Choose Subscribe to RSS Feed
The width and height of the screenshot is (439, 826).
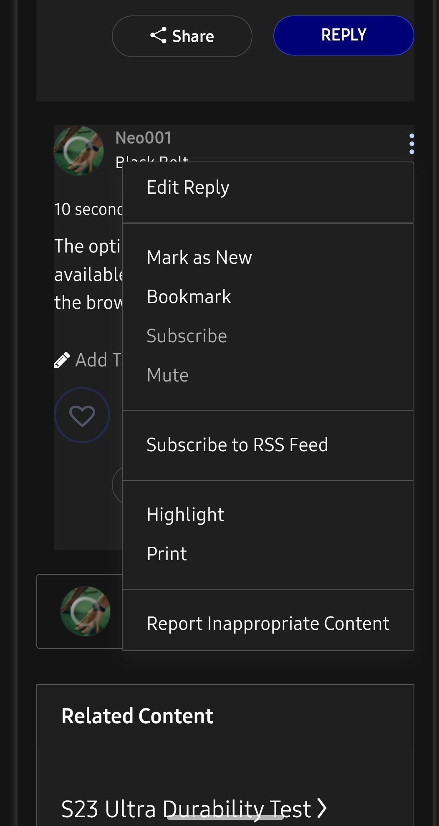point(237,445)
